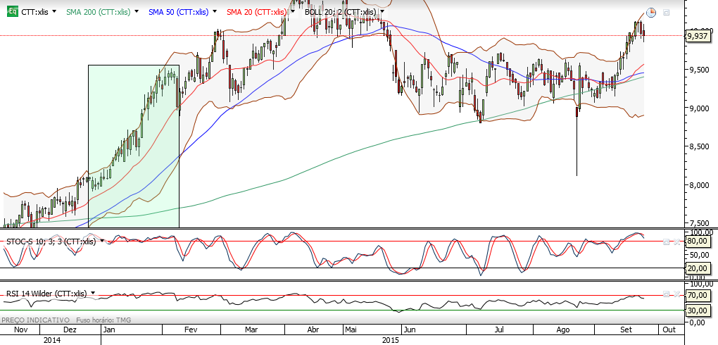Open the STOC-S 10; 3; 3 dropdown arrow
Screen dimensions: 718x345
(x=102, y=241)
